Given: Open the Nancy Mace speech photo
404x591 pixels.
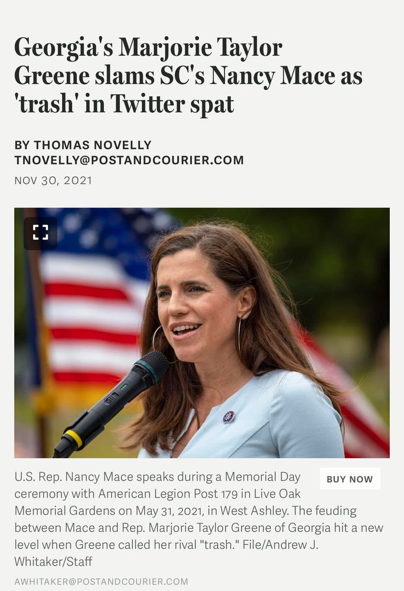Looking at the screenshot, I should pos(202,333).
